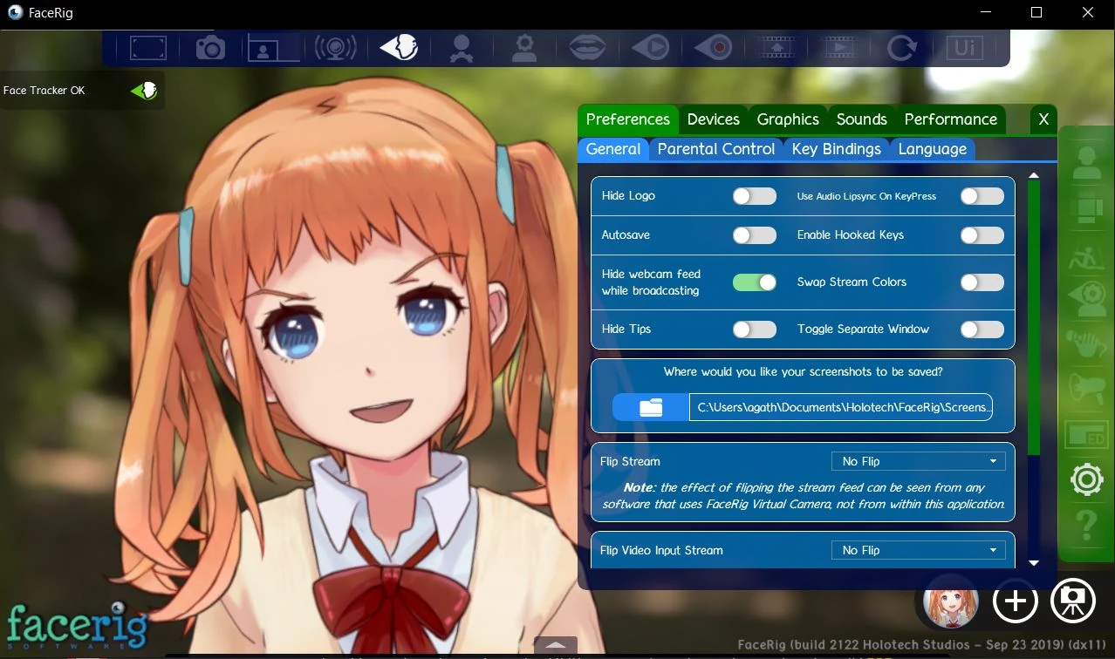
Task: Select the General sub-tab
Action: (613, 149)
